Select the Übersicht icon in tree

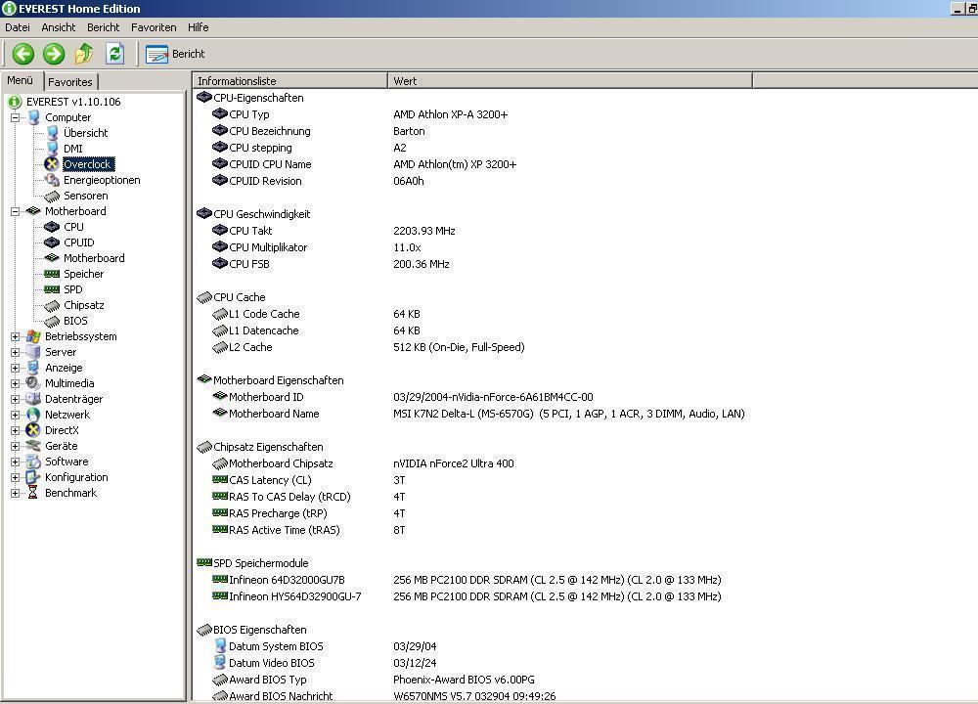tap(53, 133)
